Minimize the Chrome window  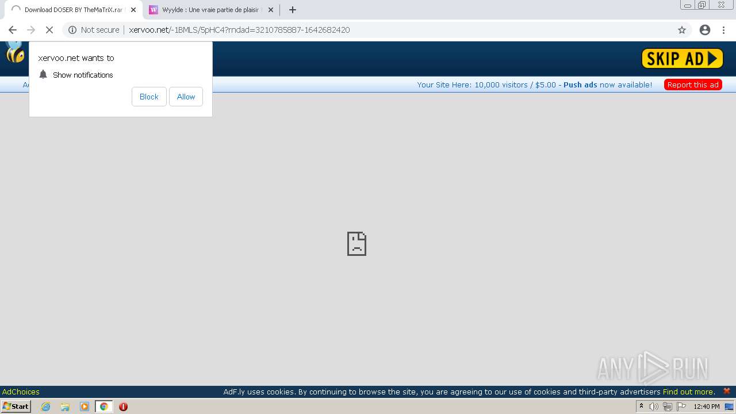[688, 5]
